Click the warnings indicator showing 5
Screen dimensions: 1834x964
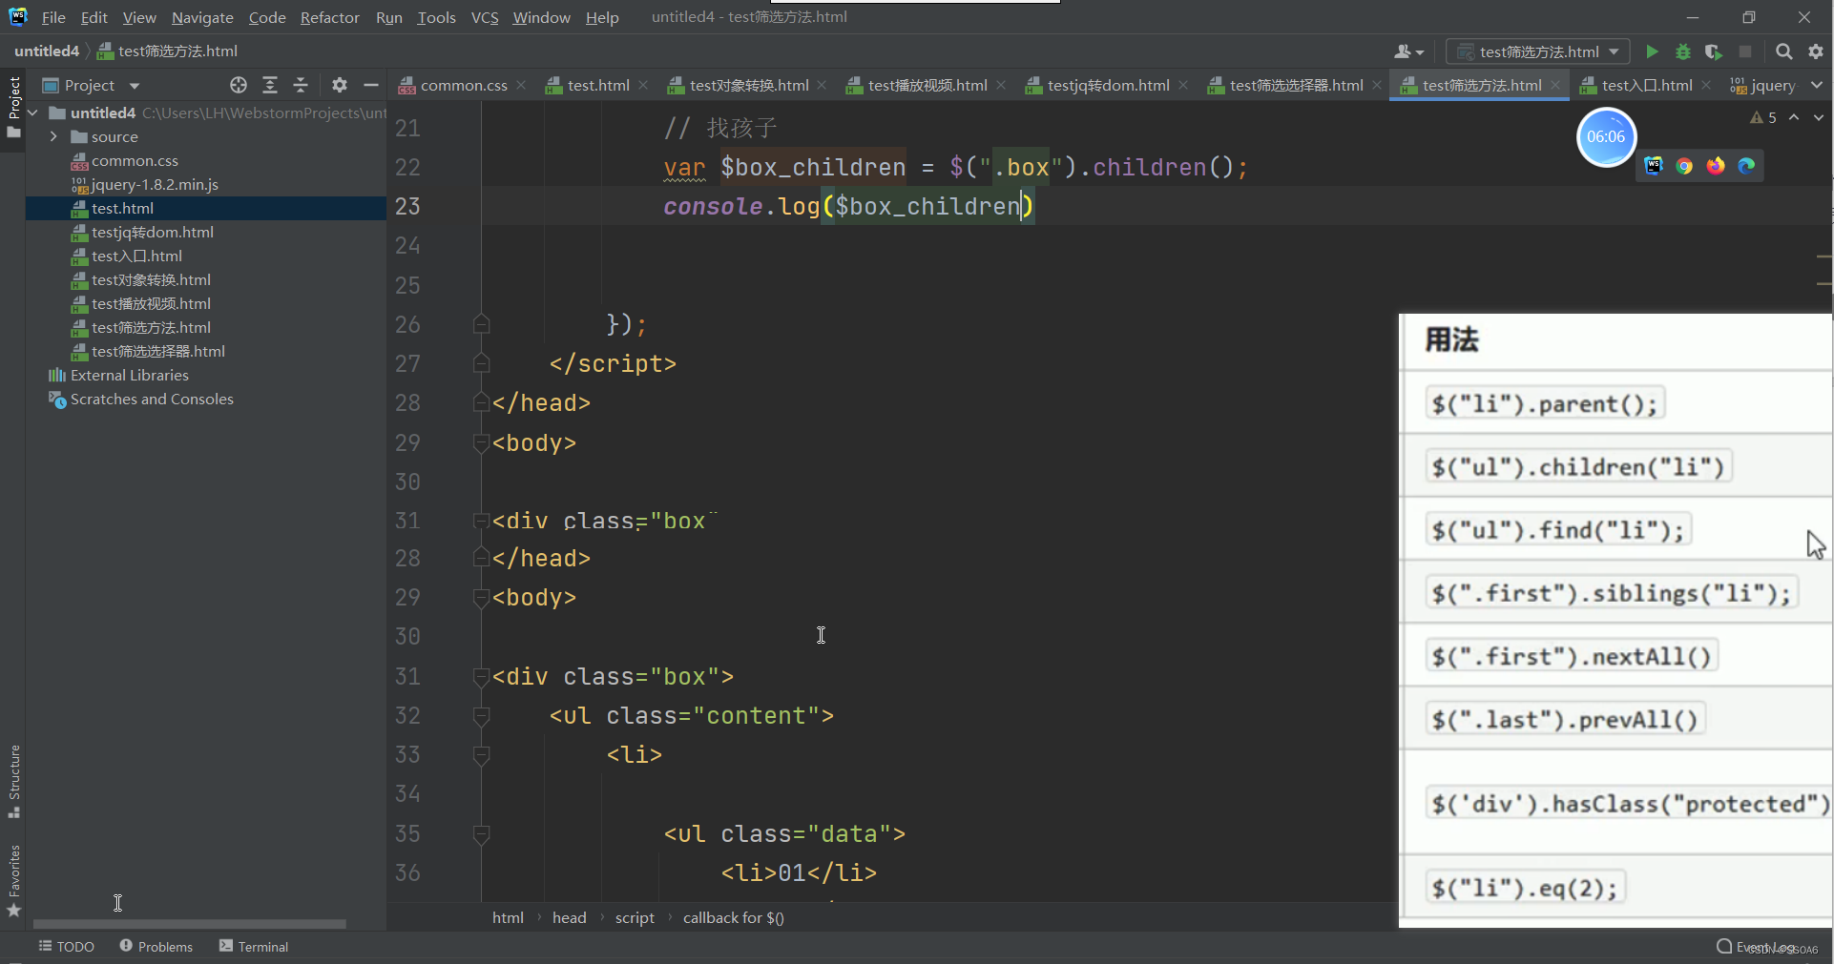[x=1763, y=117]
